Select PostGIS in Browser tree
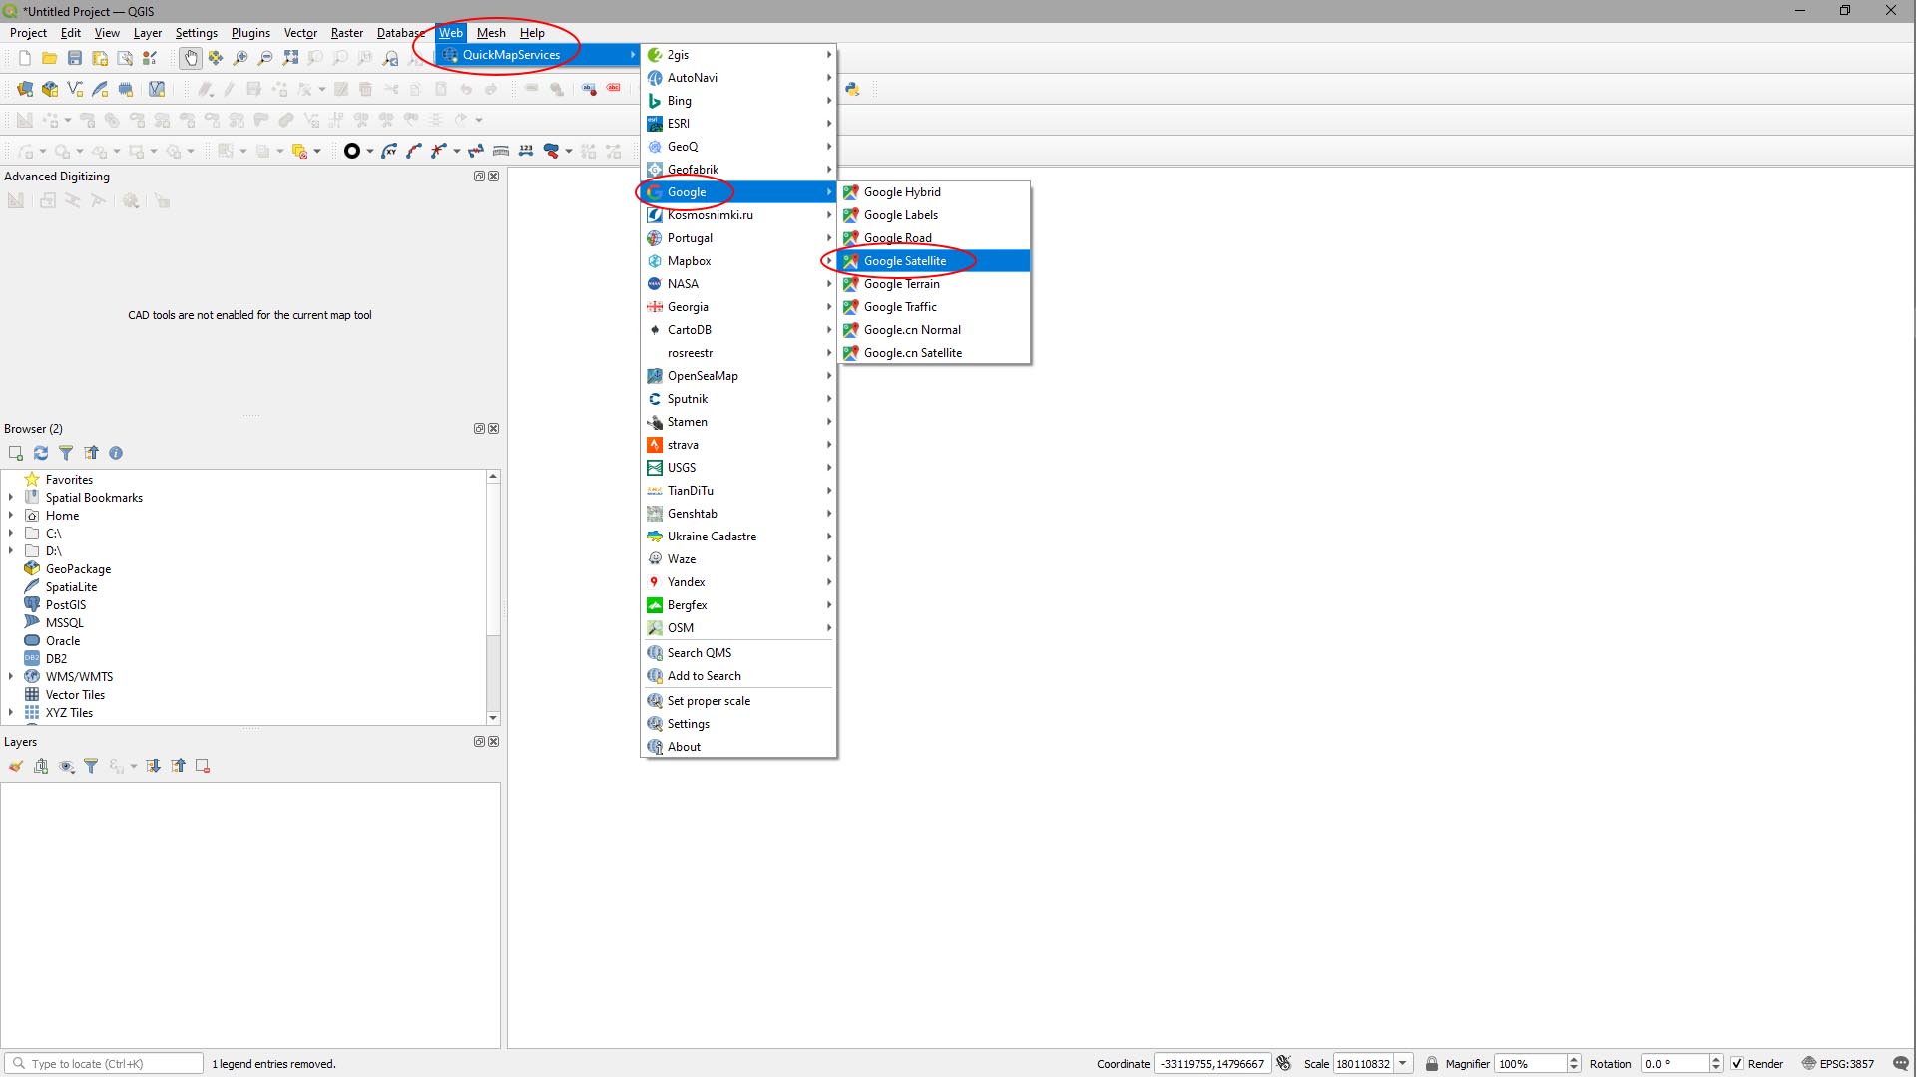The width and height of the screenshot is (1916, 1077). (x=66, y=605)
